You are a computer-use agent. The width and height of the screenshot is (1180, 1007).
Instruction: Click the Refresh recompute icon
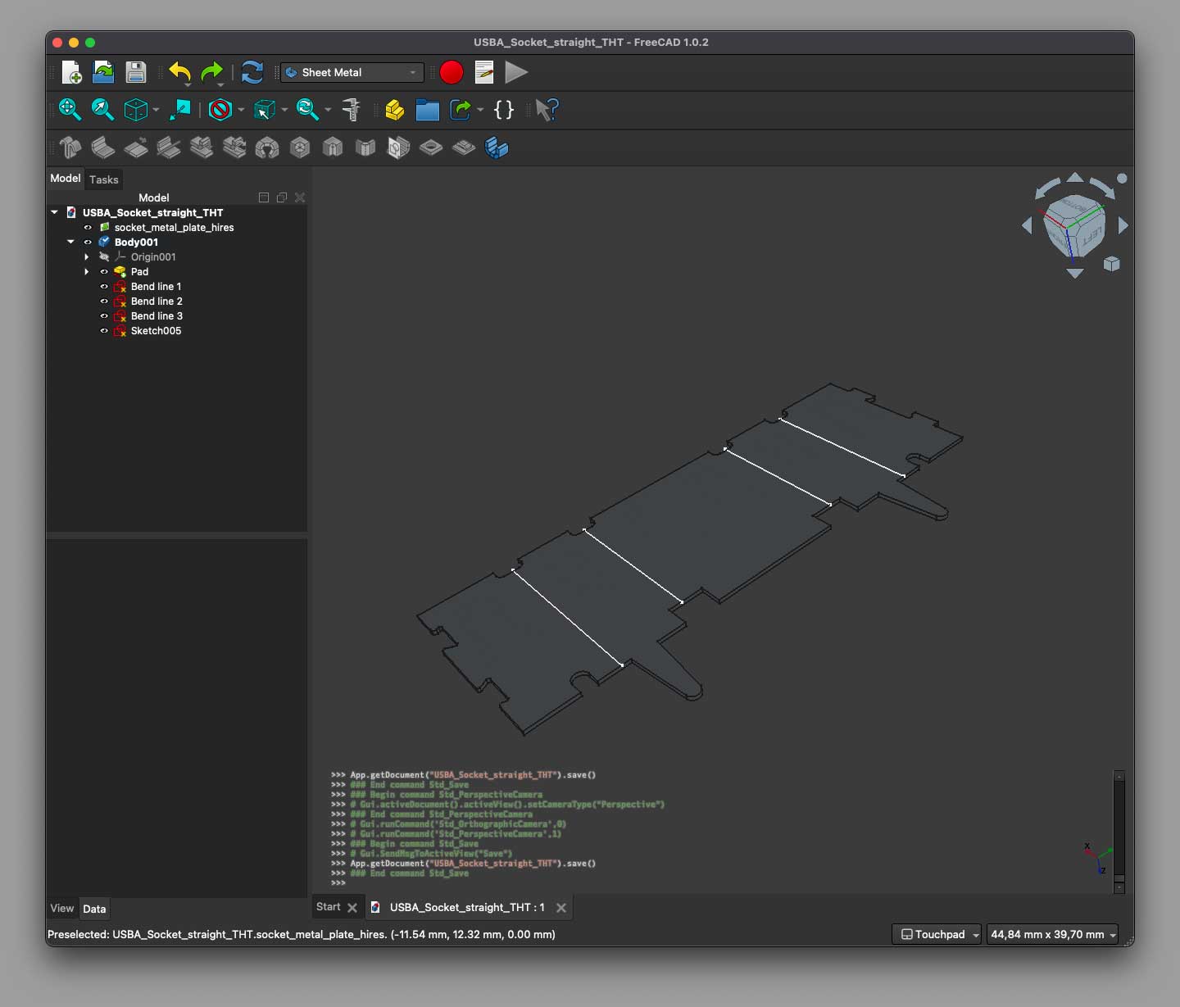tap(252, 73)
